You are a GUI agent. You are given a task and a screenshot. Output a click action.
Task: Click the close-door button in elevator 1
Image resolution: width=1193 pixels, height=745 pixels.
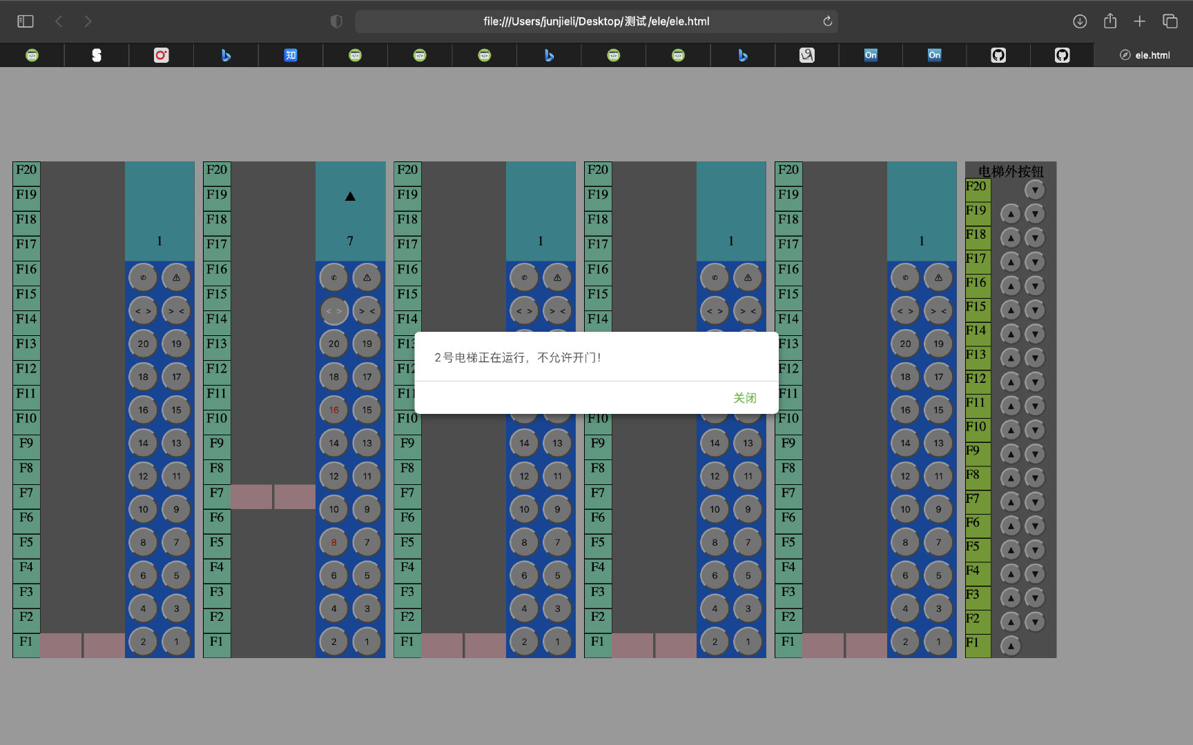tap(177, 310)
